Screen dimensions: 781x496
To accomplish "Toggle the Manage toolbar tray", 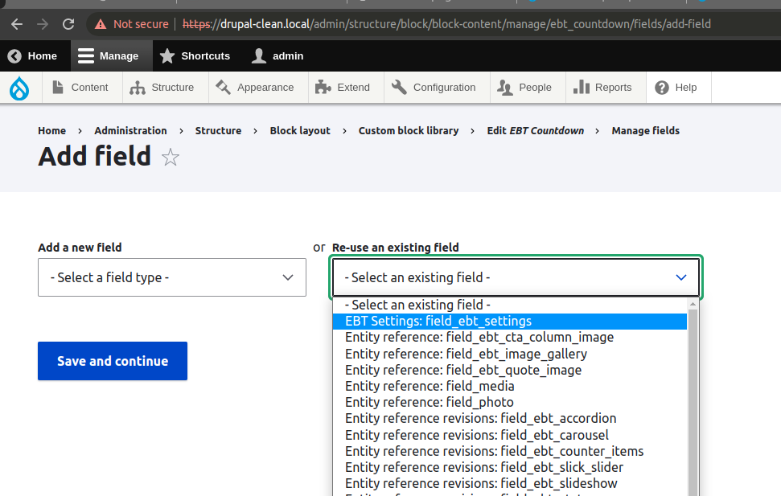I will coord(112,55).
